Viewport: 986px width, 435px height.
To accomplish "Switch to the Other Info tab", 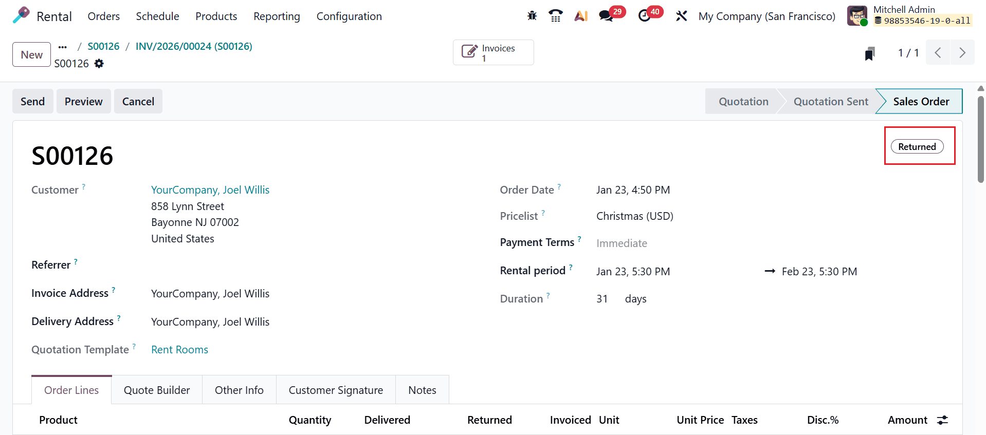I will click(239, 390).
